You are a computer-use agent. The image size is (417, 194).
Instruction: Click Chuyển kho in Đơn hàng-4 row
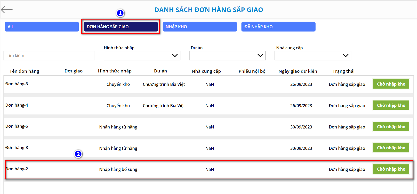[x=118, y=106]
